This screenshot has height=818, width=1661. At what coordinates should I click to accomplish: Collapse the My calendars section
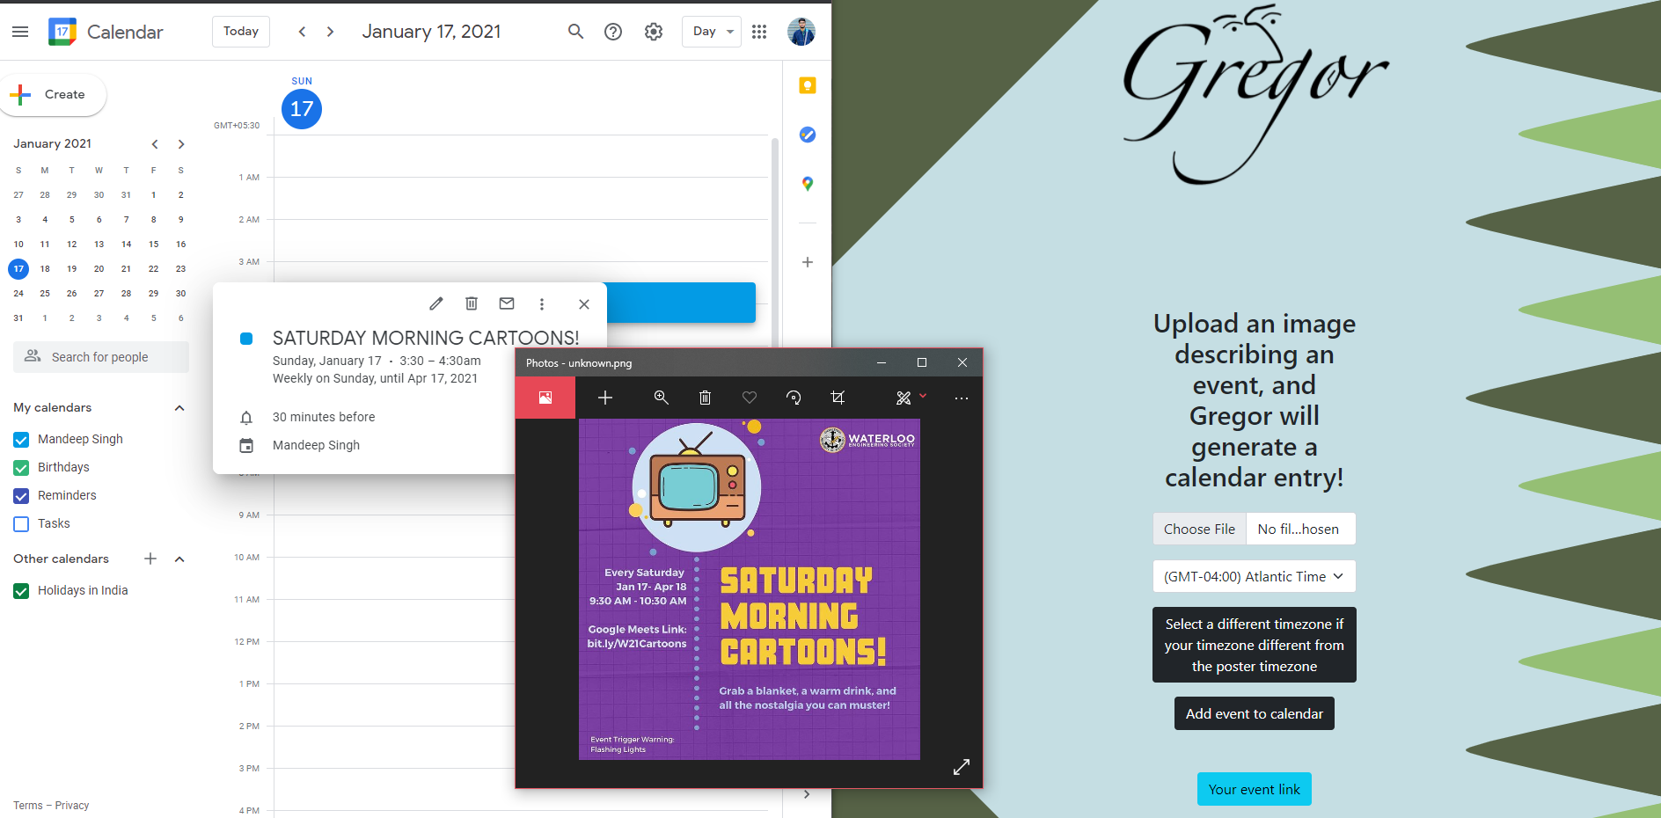pyautogui.click(x=179, y=408)
